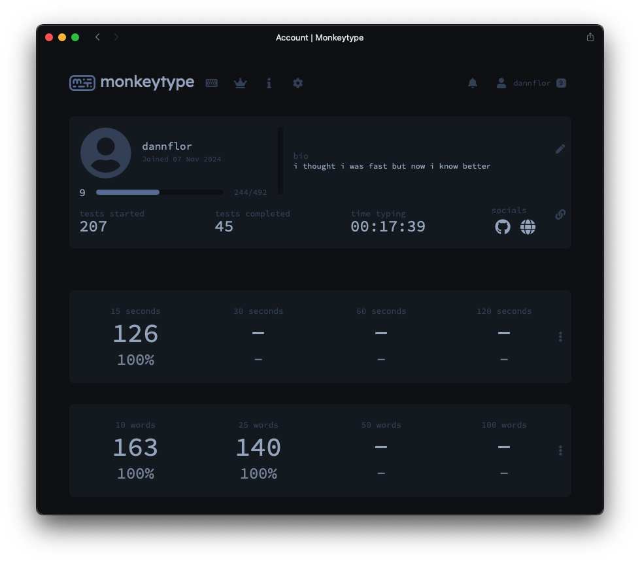Open the website globe social link
This screenshot has height=563, width=640.
tap(528, 227)
